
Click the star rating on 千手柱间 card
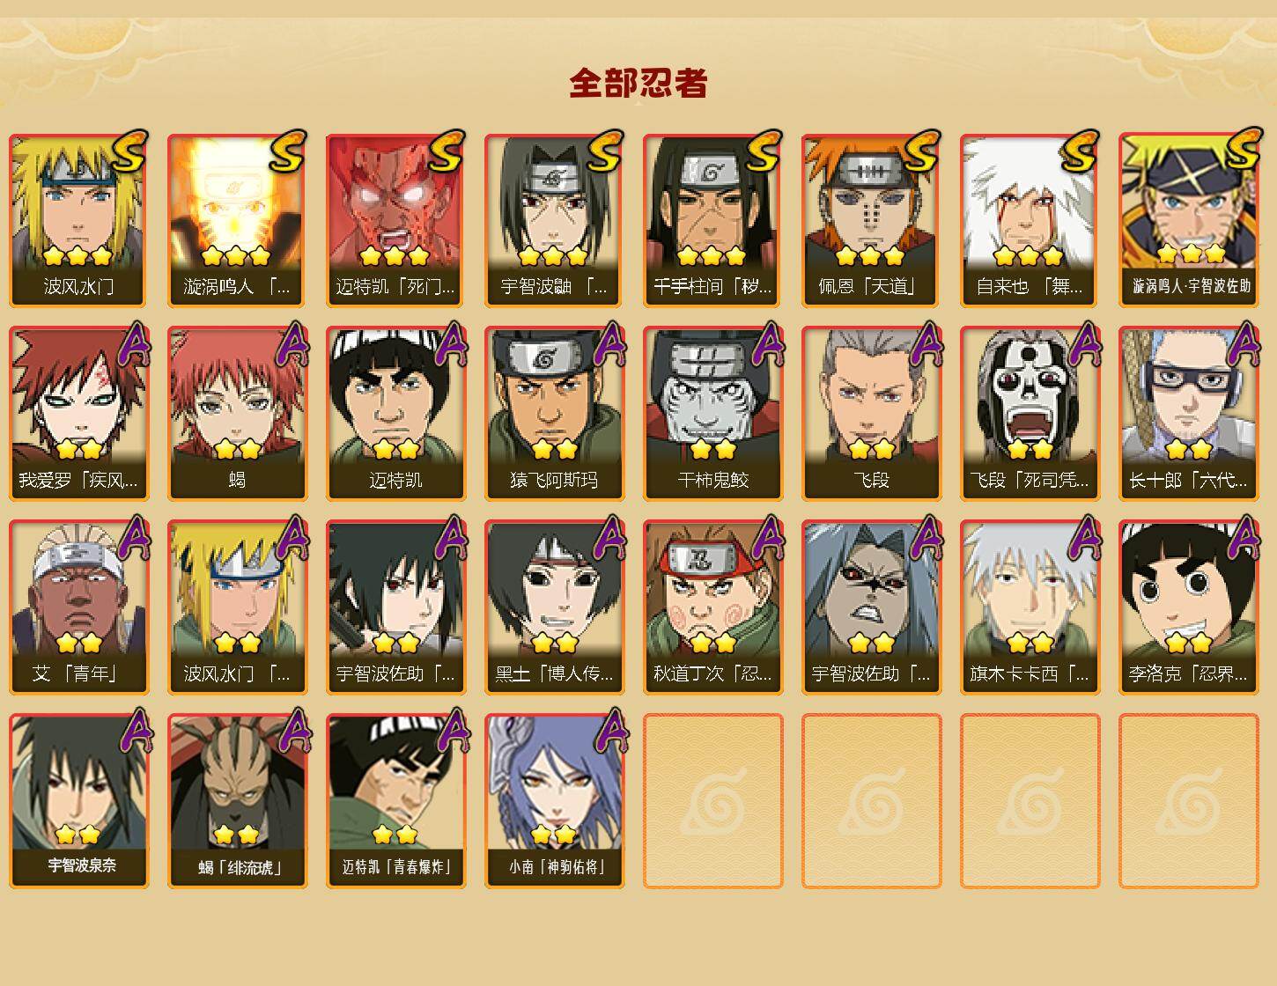tap(712, 256)
